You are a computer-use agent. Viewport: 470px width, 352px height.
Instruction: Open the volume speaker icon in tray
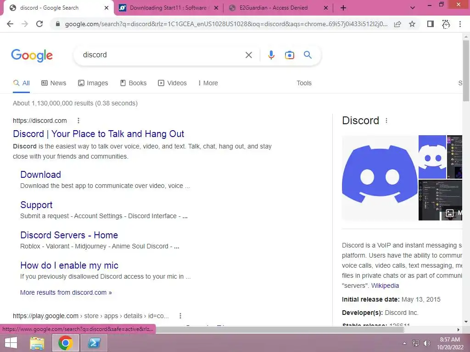[426, 343]
